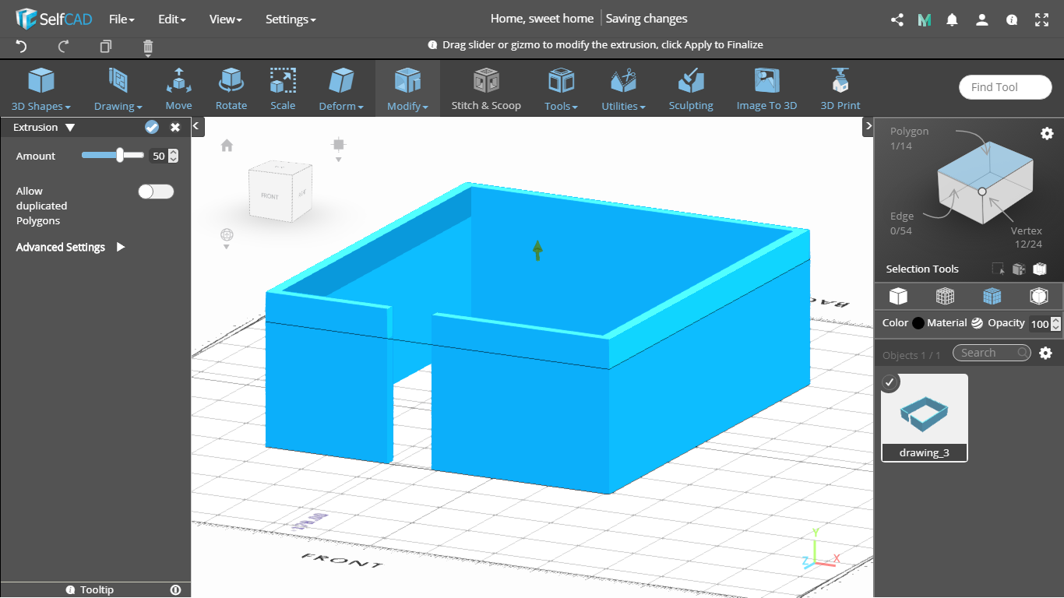Select the Stitch & Scoop tool
The image size is (1064, 598).
pos(486,89)
